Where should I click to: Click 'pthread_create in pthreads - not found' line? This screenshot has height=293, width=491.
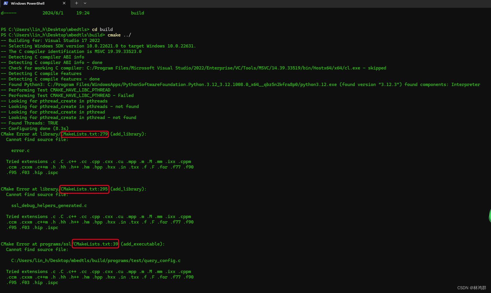click(70, 106)
